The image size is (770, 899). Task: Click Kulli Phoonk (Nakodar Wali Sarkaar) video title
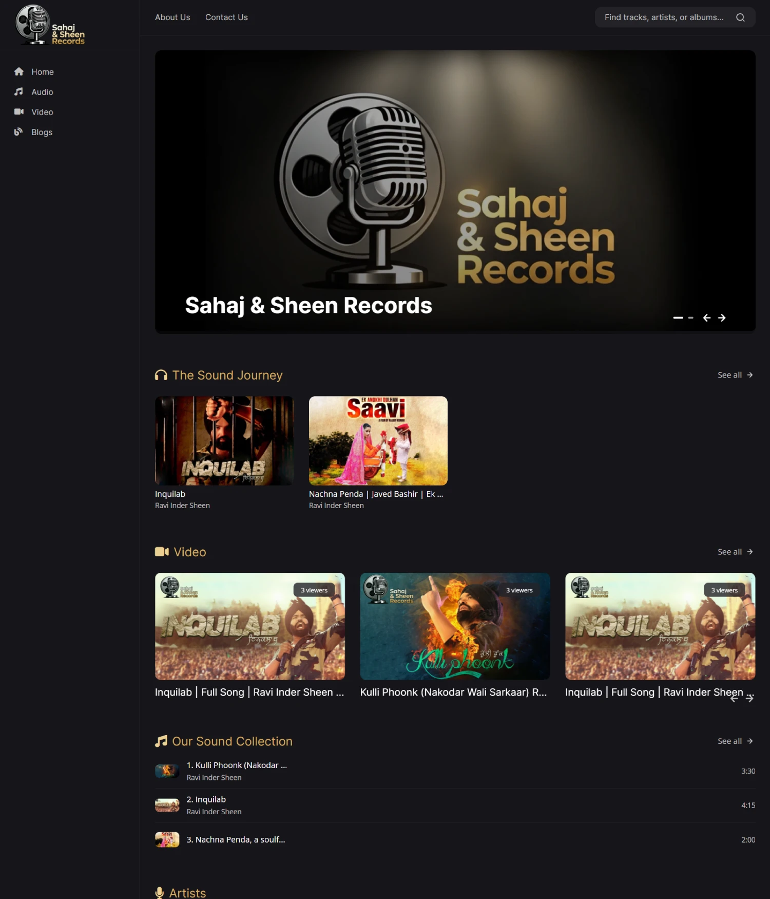[454, 692]
